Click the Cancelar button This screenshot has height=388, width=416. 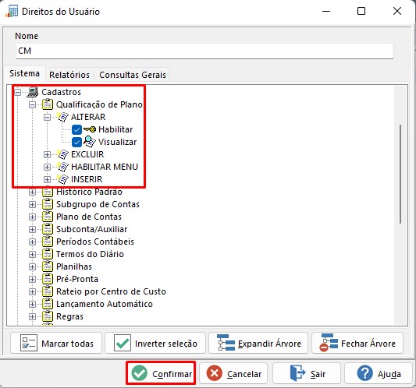coord(233,373)
